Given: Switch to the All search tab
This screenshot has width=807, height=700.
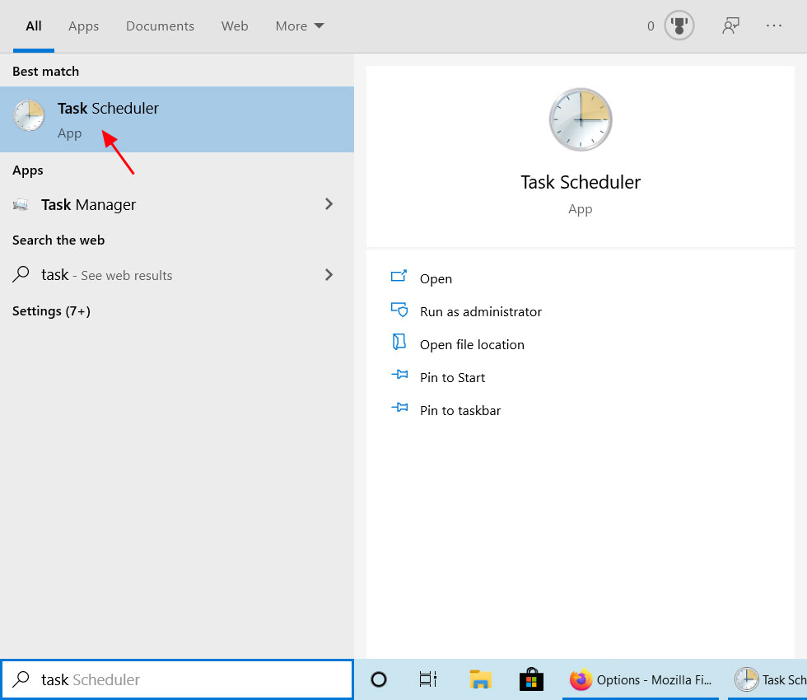Looking at the screenshot, I should click(x=34, y=26).
